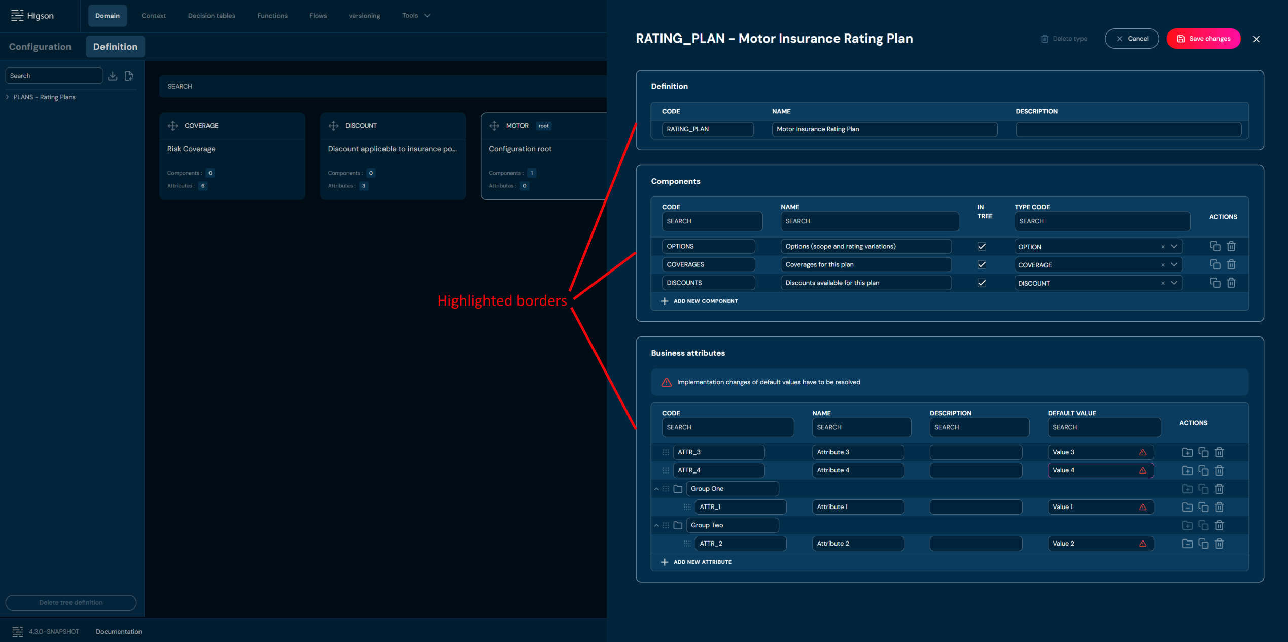Screen dimensions: 1288x642
Task: Click the Description field in Definition section
Action: [1128, 129]
